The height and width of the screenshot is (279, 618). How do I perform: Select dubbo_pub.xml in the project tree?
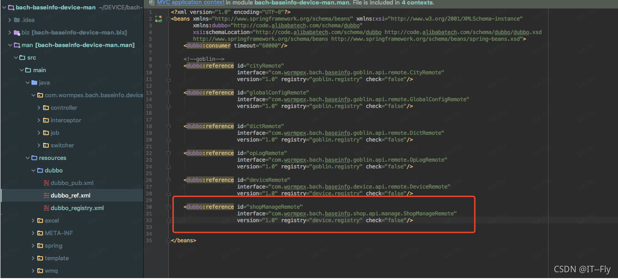[x=72, y=183]
